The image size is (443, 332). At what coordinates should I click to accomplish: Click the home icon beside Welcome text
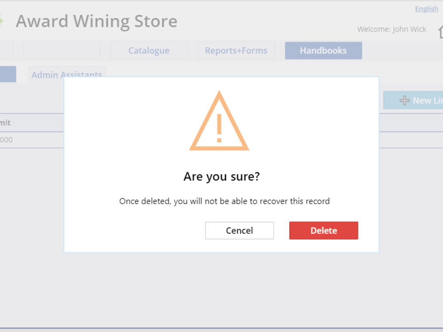point(440,31)
